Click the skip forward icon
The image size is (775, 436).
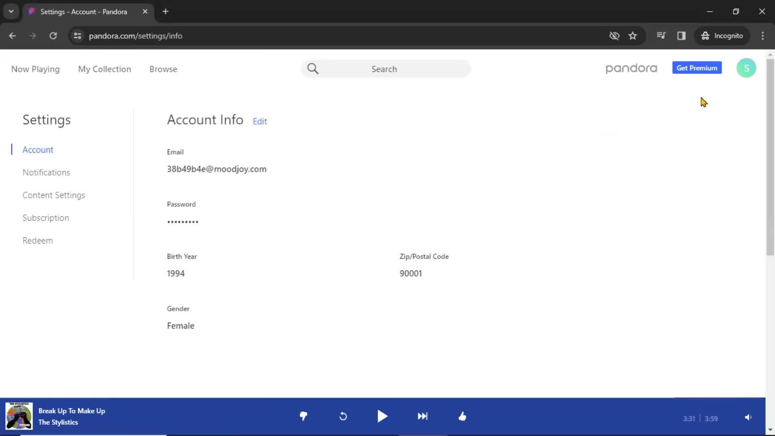[423, 416]
